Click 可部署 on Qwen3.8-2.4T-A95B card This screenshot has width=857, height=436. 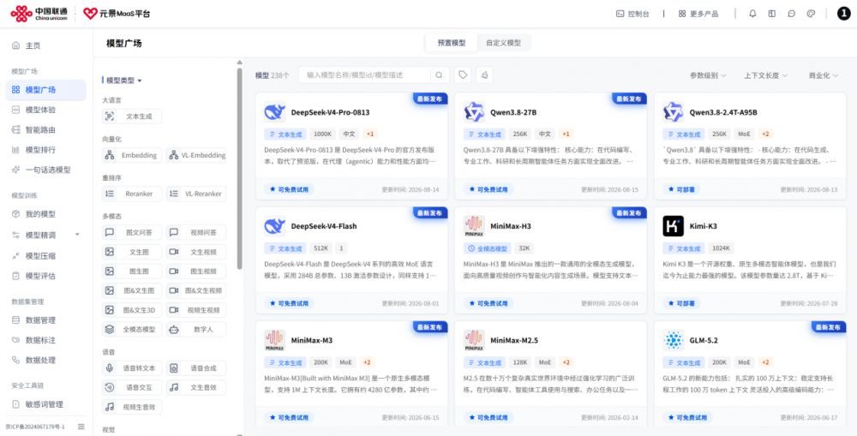point(681,189)
